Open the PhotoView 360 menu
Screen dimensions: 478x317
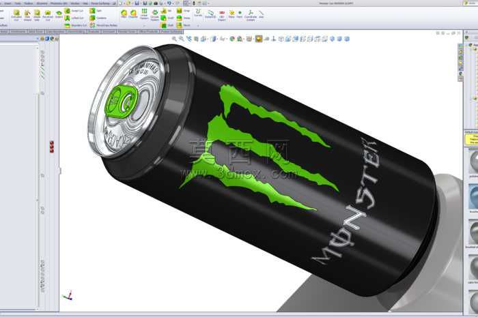click(x=59, y=3)
